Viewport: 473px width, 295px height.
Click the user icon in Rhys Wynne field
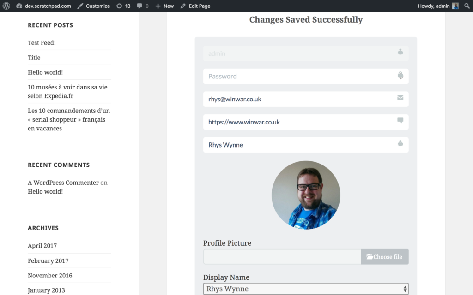(400, 143)
